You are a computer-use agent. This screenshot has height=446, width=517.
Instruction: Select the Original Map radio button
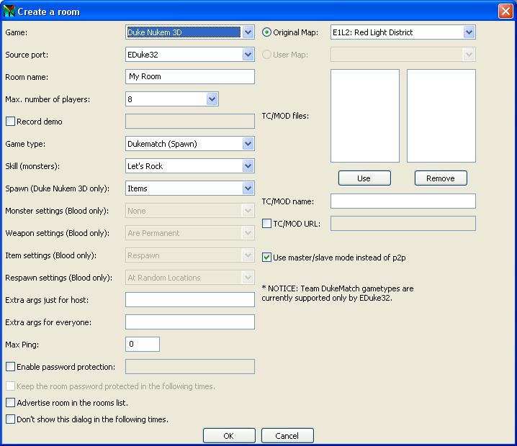266,32
